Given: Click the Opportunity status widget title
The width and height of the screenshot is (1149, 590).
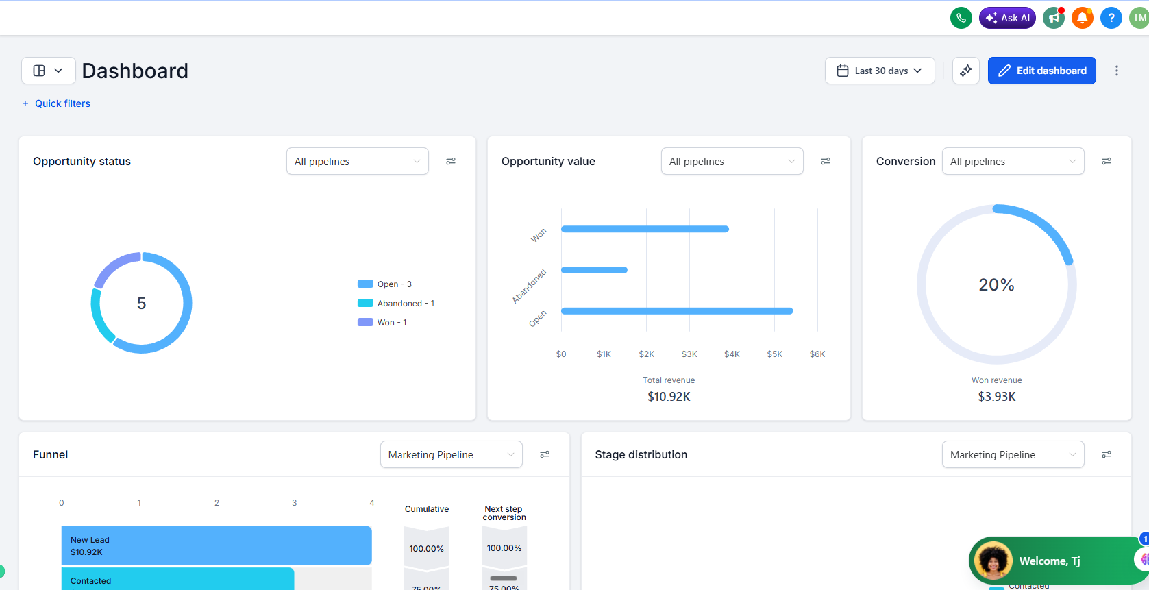Looking at the screenshot, I should pos(82,161).
